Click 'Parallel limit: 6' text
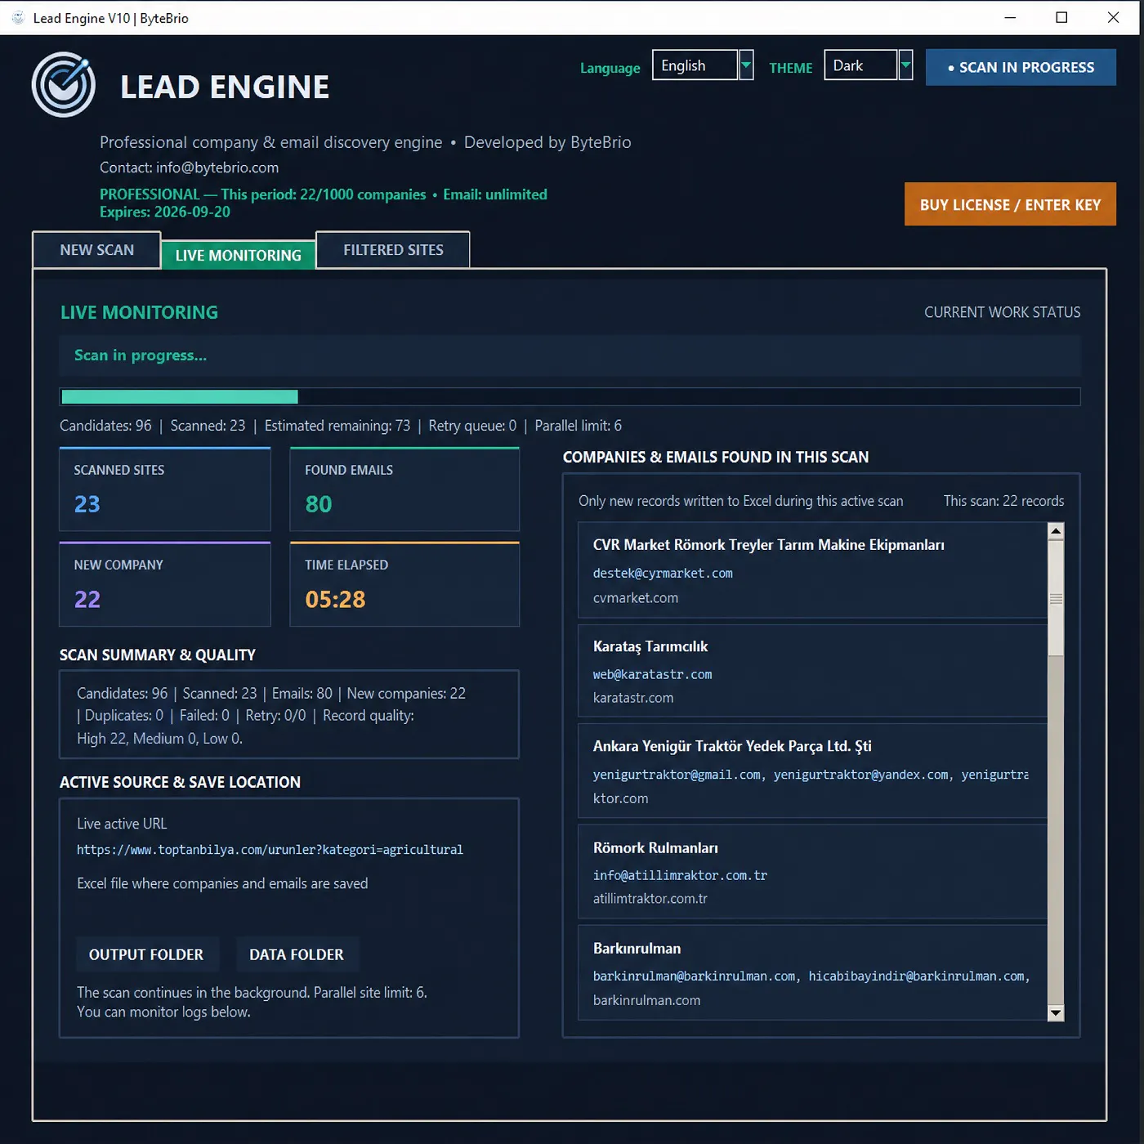Screen dimensions: 1144x1144 578,426
